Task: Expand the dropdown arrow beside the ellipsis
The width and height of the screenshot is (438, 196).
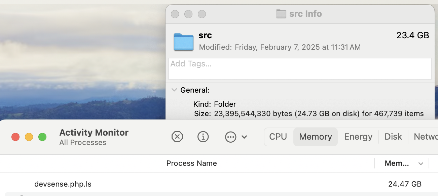Action: point(245,137)
